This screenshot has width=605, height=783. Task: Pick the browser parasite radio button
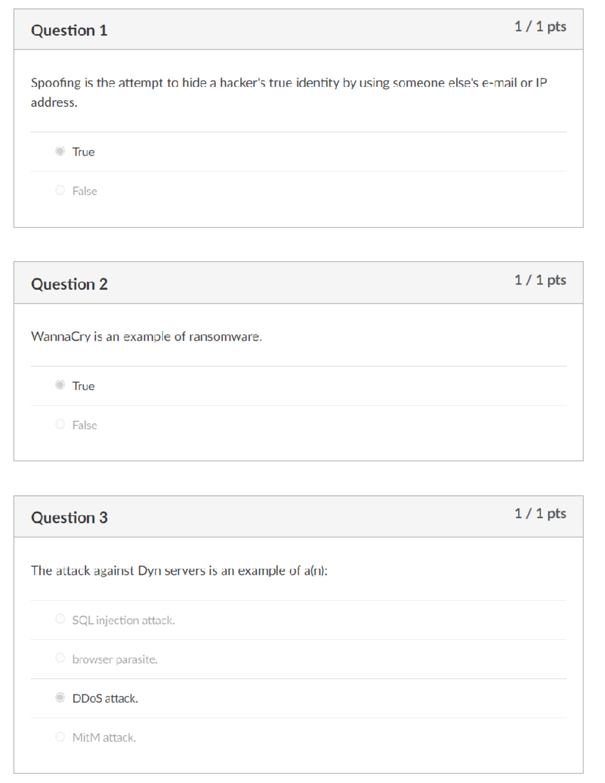60,658
